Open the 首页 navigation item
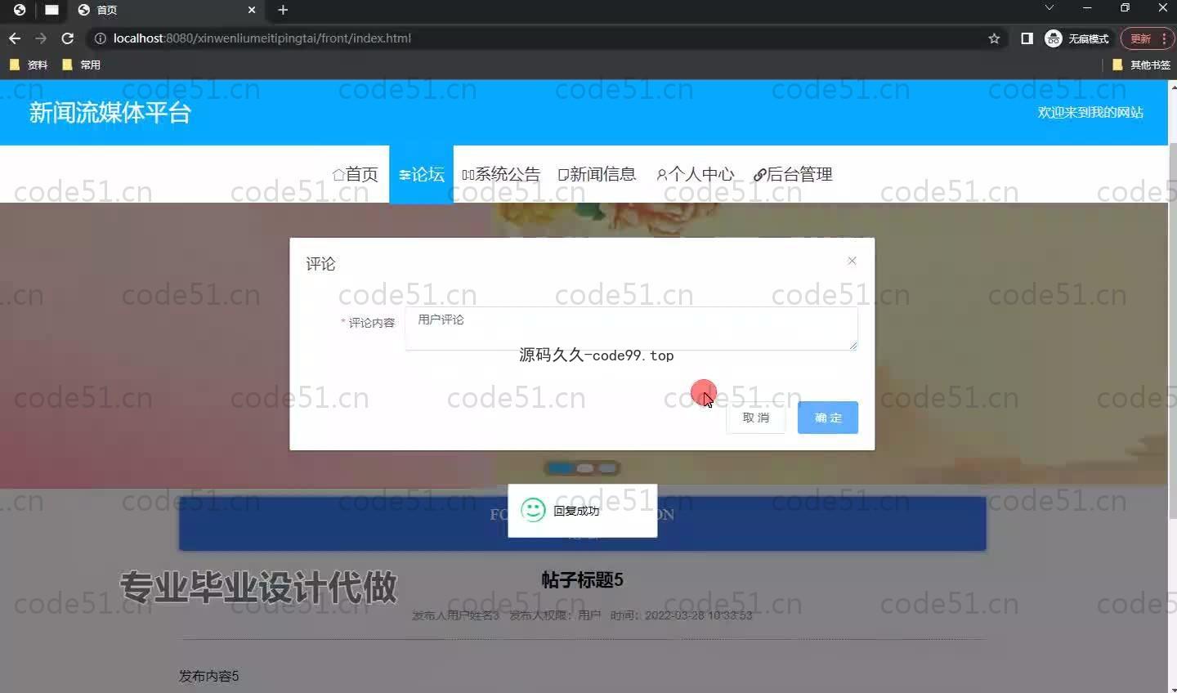The image size is (1177, 693). click(356, 174)
